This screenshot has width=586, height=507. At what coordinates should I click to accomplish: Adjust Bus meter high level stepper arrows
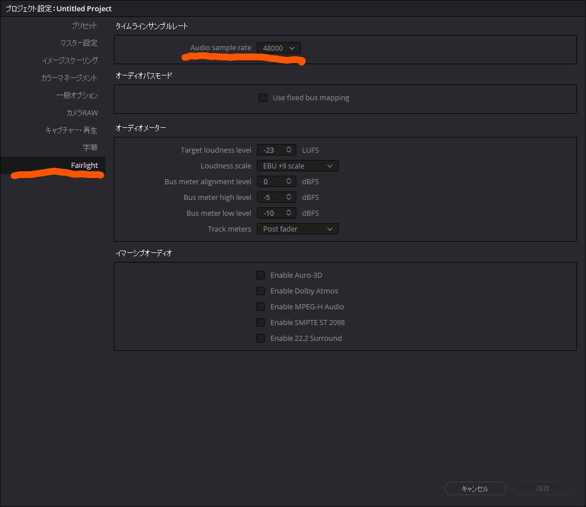point(288,197)
